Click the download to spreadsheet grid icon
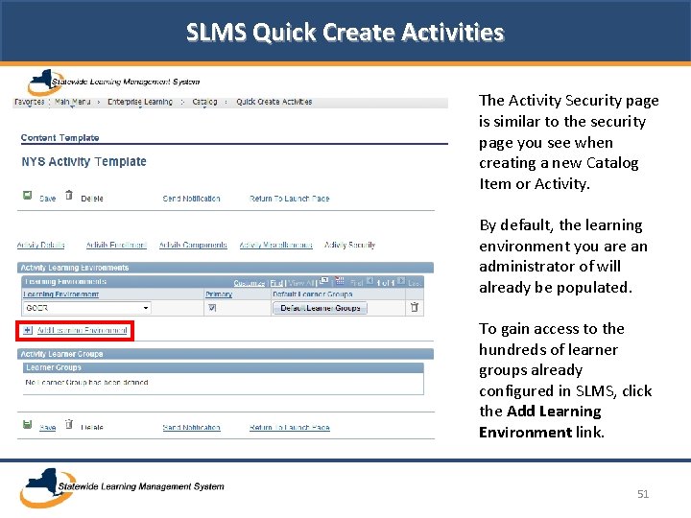The width and height of the screenshot is (691, 518). (x=340, y=280)
